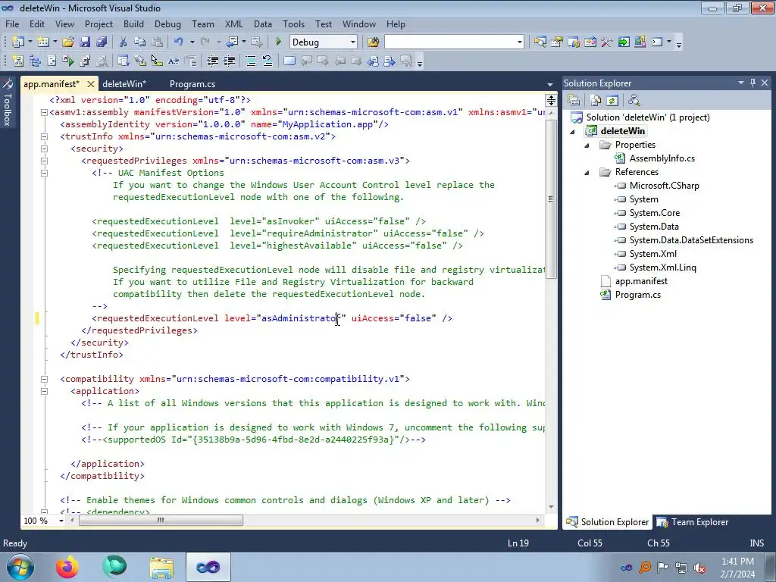Click the Paste icon in toolbar
The image size is (776, 582).
(157, 42)
